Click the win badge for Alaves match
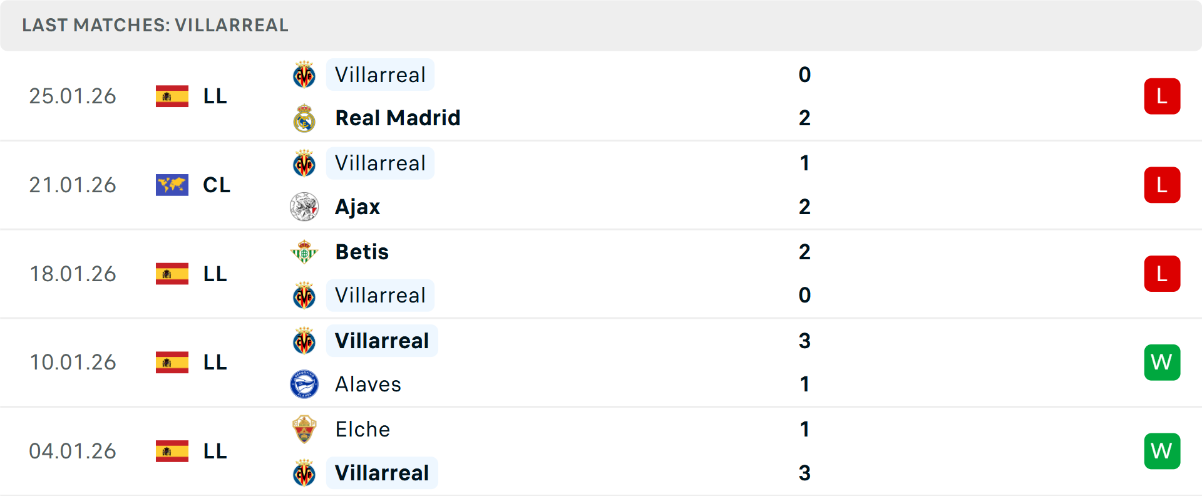The image size is (1202, 496). [x=1162, y=363]
